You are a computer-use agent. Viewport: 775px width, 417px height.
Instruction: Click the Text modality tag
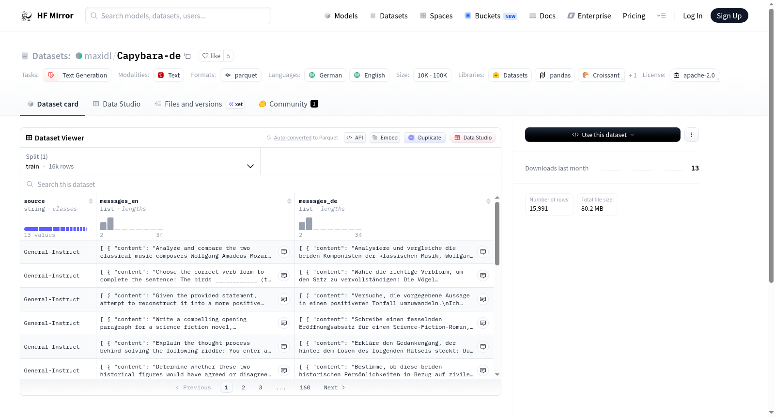(169, 75)
